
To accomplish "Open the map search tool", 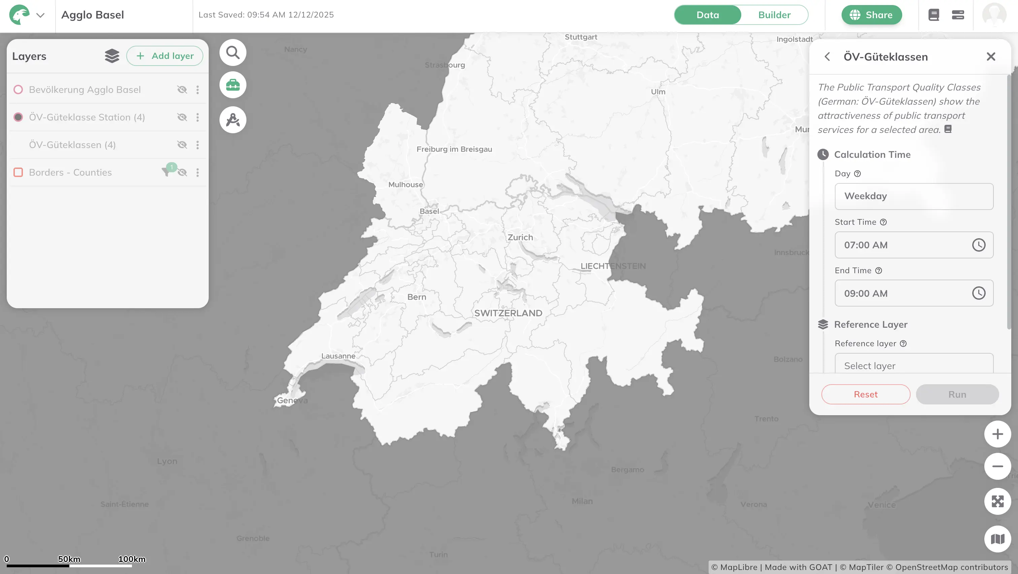I will pyautogui.click(x=233, y=52).
